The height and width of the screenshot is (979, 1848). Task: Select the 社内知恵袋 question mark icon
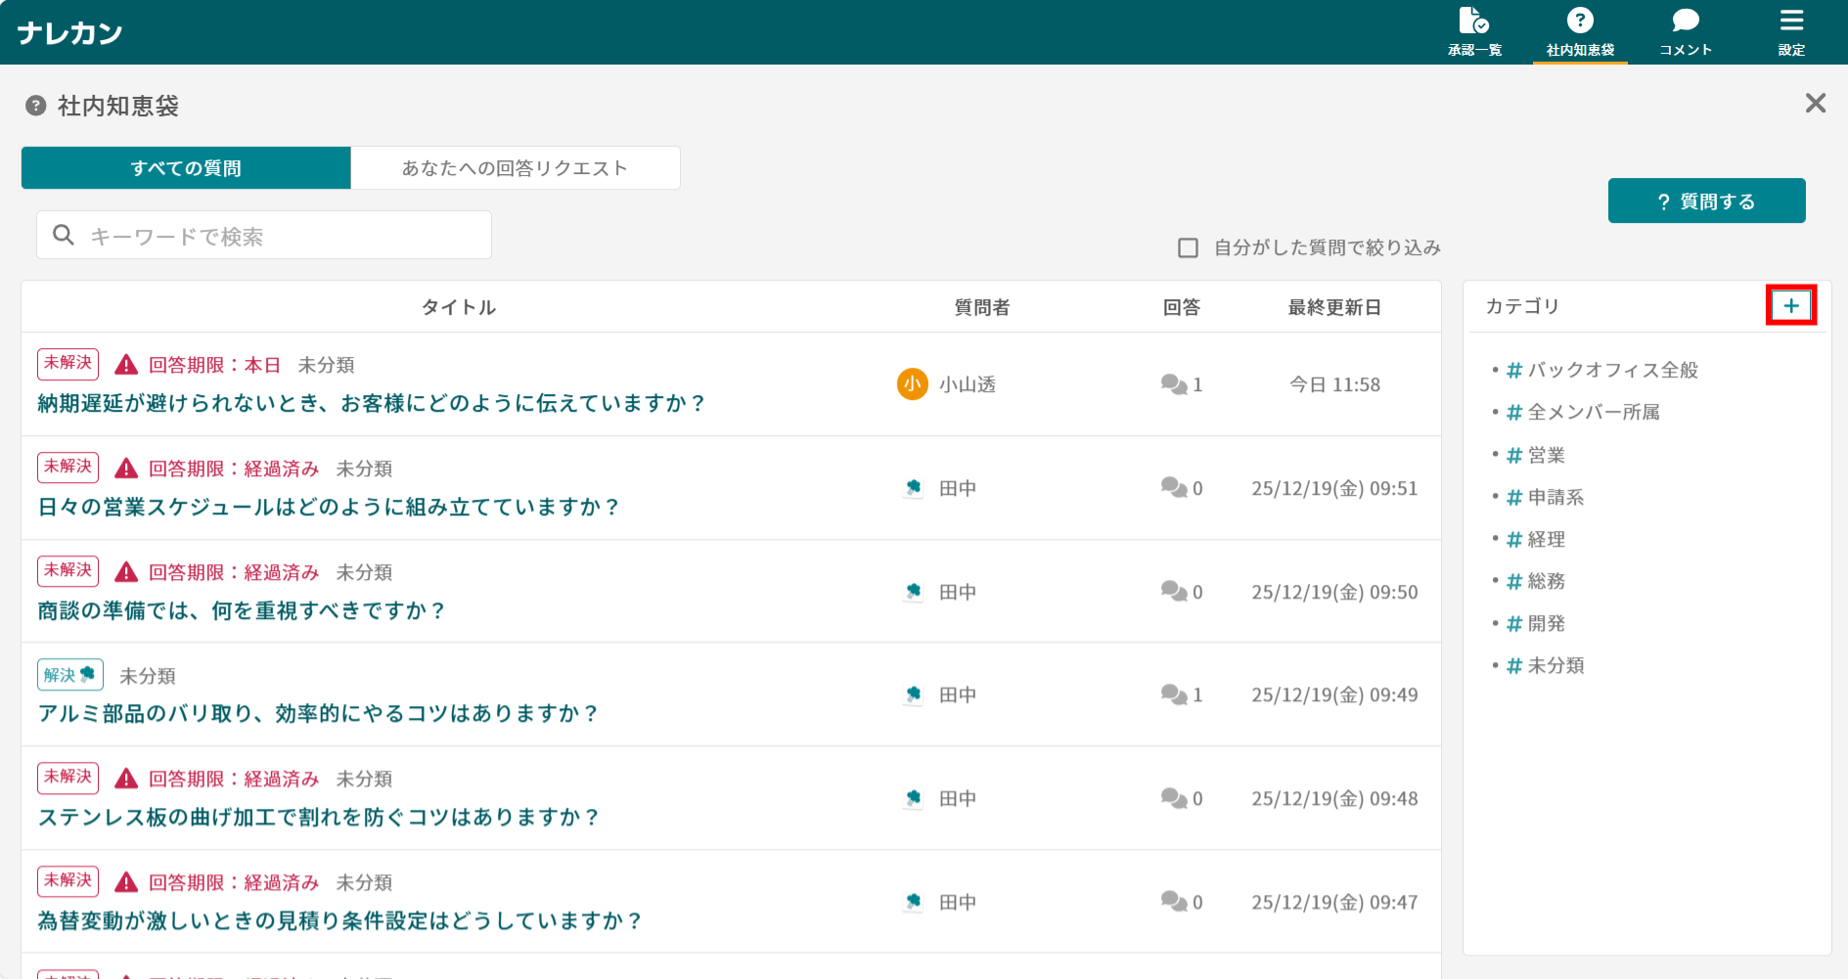[x=1581, y=20]
